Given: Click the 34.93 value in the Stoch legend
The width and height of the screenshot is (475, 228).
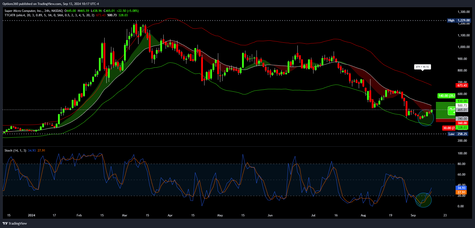Looking at the screenshot, I should pyautogui.click(x=32, y=151).
